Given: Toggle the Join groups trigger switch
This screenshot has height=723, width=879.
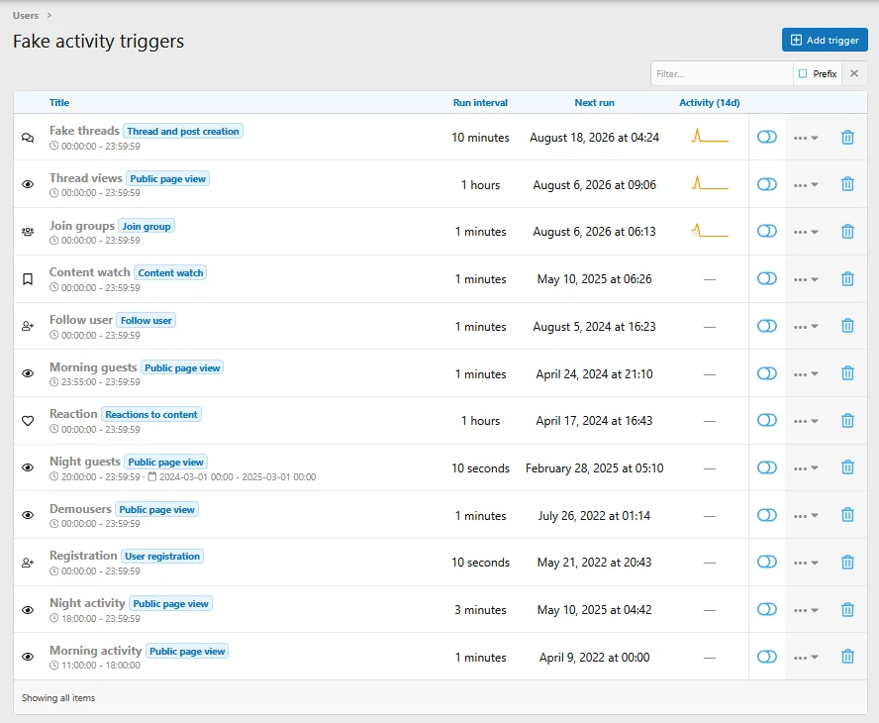Looking at the screenshot, I should [767, 231].
